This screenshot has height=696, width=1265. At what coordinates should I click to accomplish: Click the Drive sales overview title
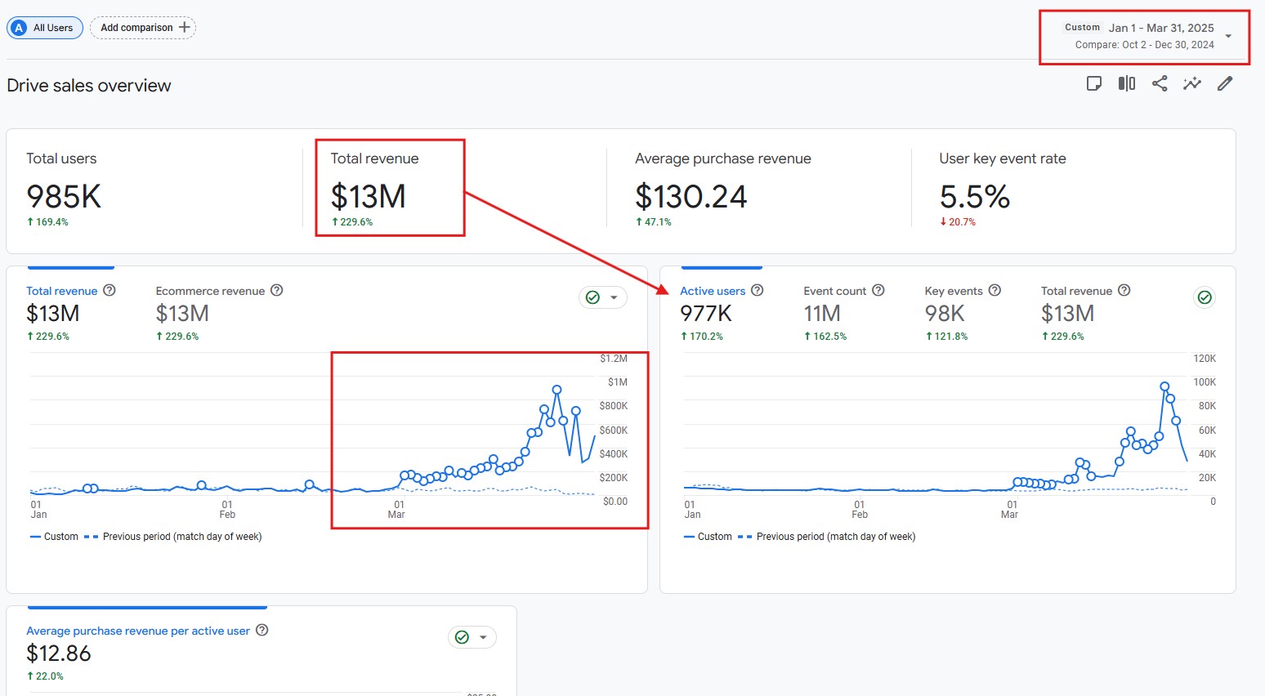point(89,86)
